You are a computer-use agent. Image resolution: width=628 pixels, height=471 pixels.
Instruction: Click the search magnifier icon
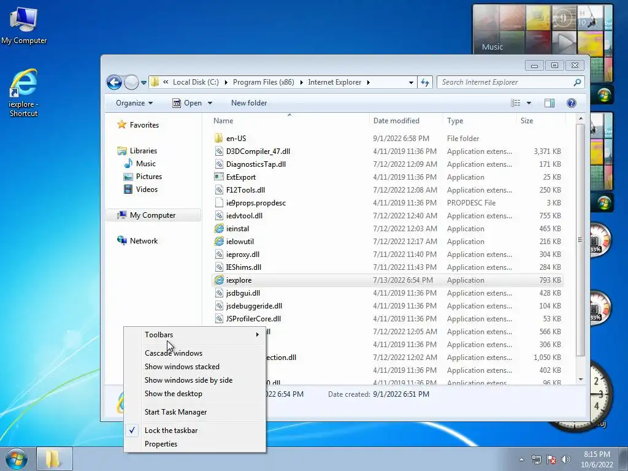click(577, 83)
